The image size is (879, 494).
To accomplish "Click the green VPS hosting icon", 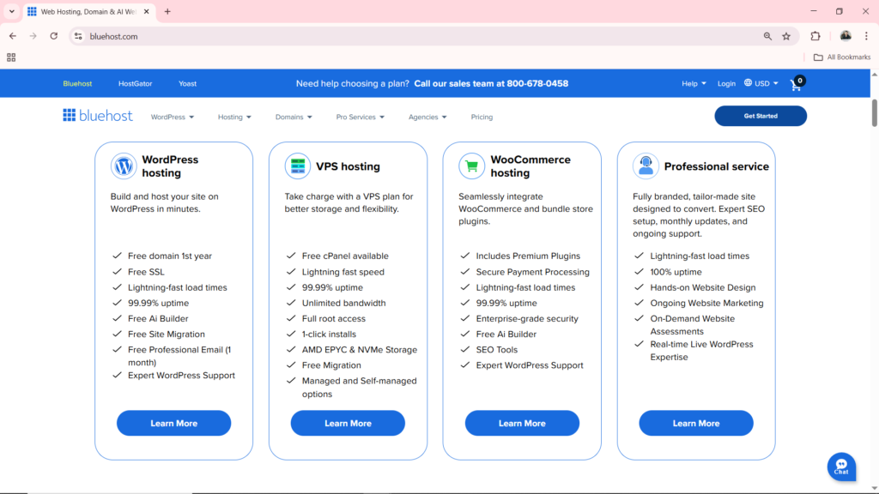I will [296, 166].
